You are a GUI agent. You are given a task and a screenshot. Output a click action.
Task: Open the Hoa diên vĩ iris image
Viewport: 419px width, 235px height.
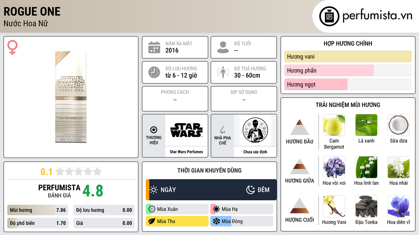pos(399,206)
